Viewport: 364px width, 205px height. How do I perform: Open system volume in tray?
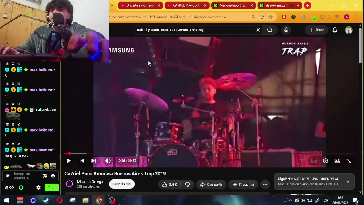pos(303,200)
